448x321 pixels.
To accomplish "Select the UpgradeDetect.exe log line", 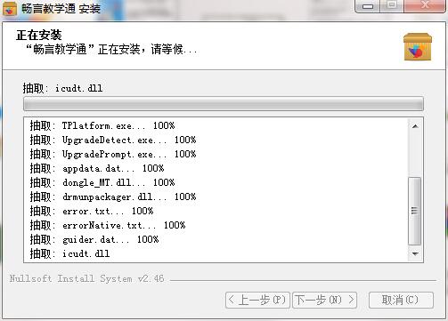I will tap(113, 140).
